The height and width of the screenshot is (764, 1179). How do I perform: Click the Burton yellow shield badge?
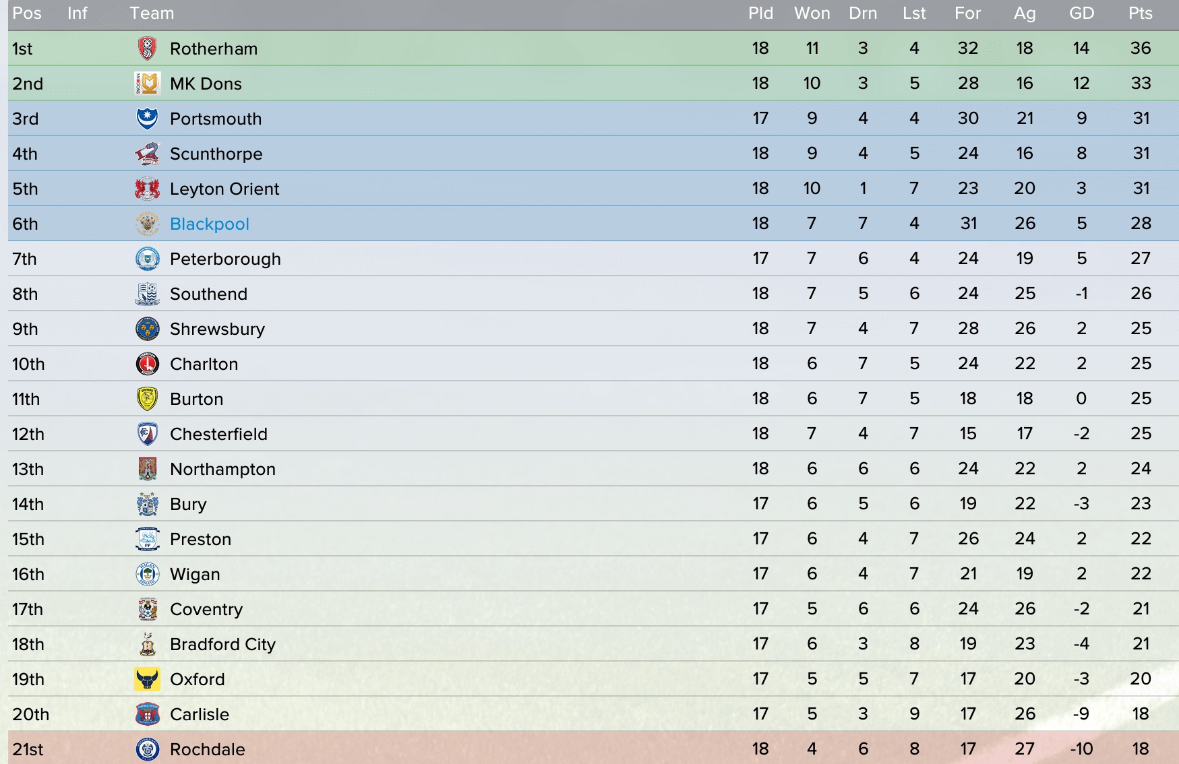147,399
